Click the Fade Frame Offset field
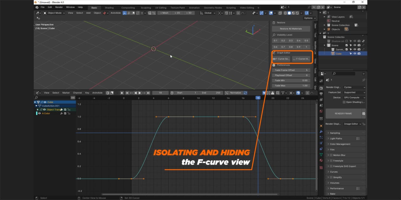The image size is (401, 200). click(x=291, y=70)
